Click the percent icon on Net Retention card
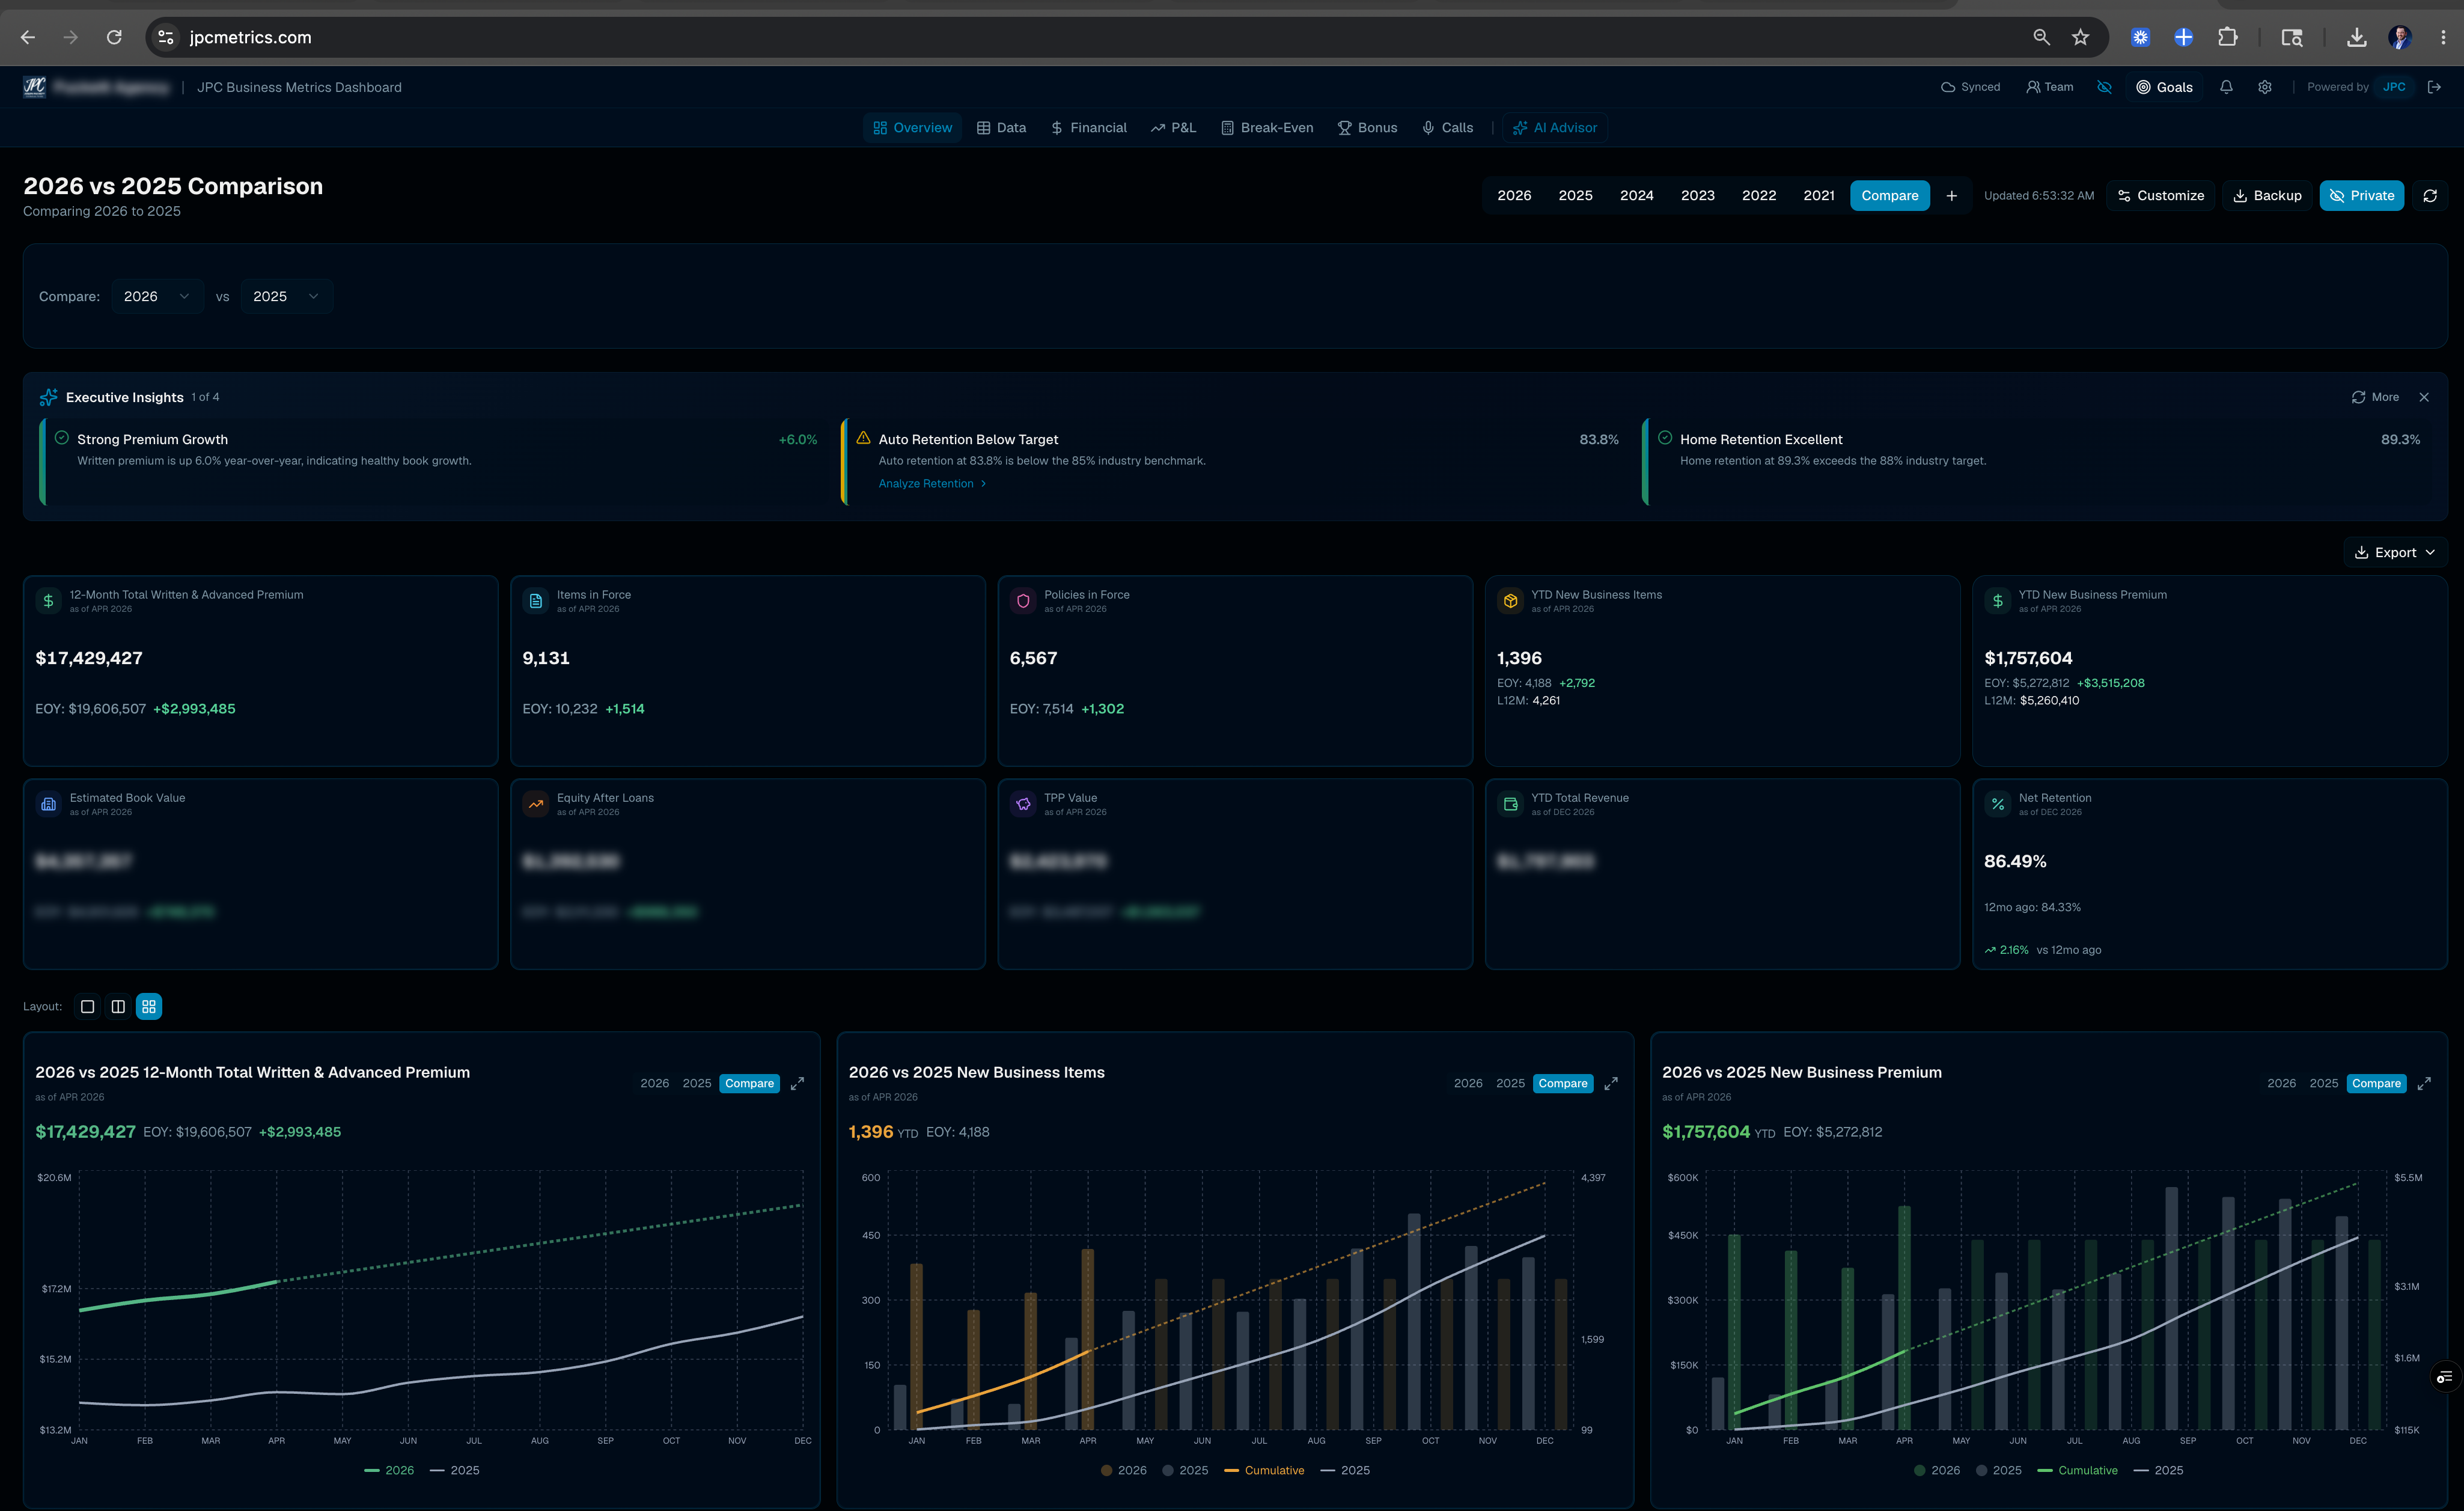The image size is (2464, 1511). (x=1997, y=804)
